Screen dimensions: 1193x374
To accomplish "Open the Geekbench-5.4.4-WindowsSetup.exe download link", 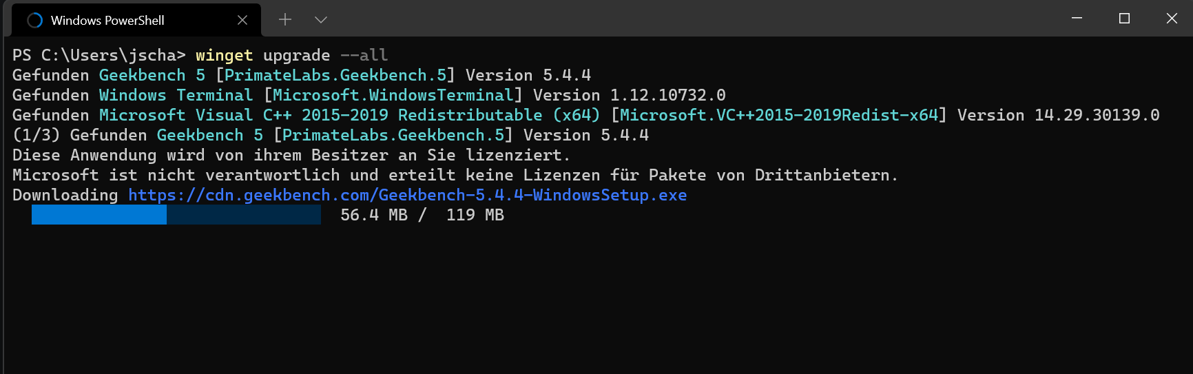I will pos(407,195).
